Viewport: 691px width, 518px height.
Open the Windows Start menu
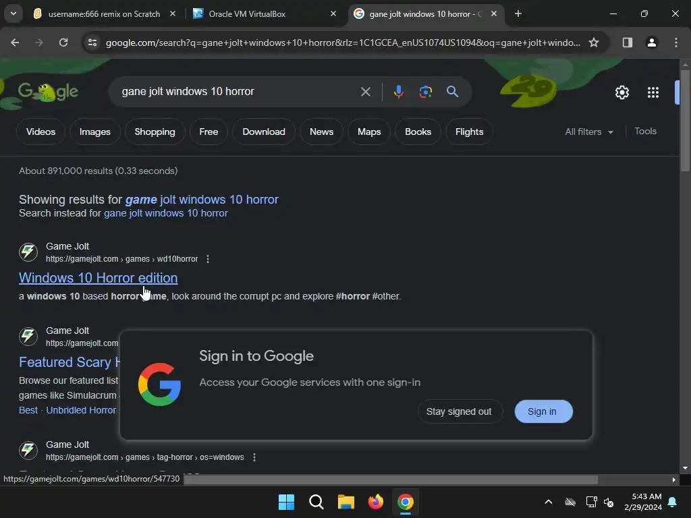pos(286,502)
